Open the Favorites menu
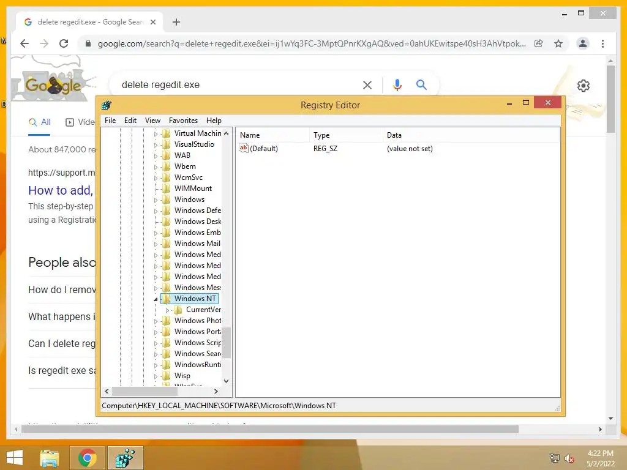Viewport: 627px width, 470px height. click(x=183, y=121)
